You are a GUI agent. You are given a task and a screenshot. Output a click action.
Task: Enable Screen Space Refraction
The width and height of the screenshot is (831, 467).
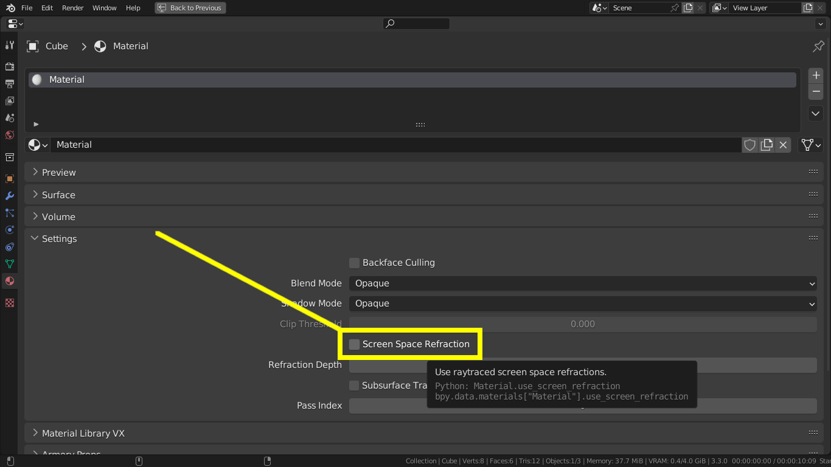click(x=354, y=344)
